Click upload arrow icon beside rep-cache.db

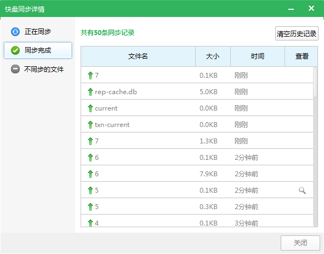pos(90,92)
